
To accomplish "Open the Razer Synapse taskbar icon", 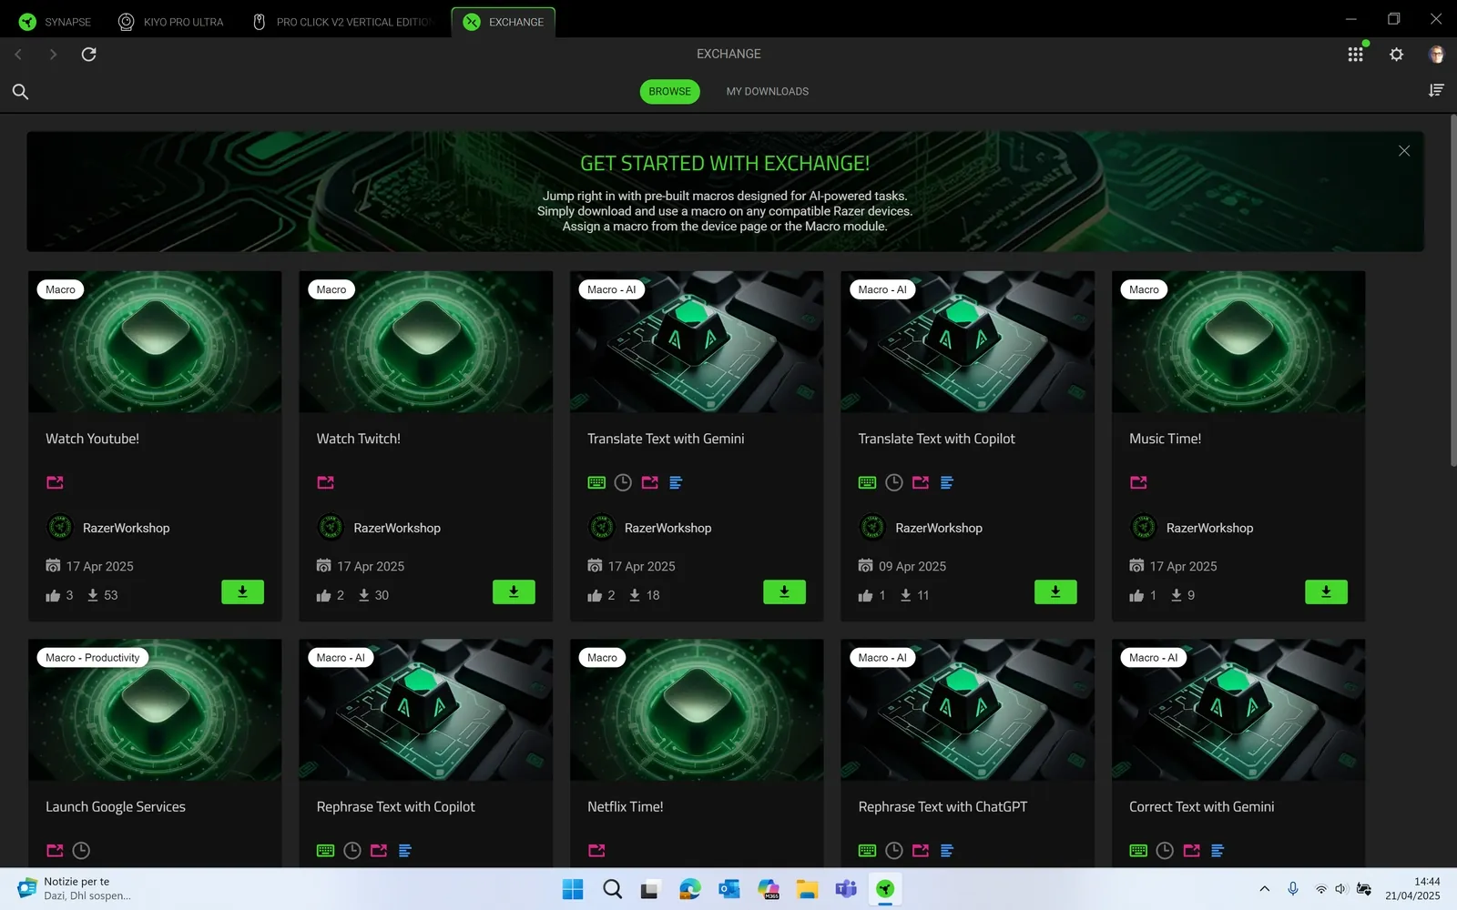I will (x=884, y=889).
